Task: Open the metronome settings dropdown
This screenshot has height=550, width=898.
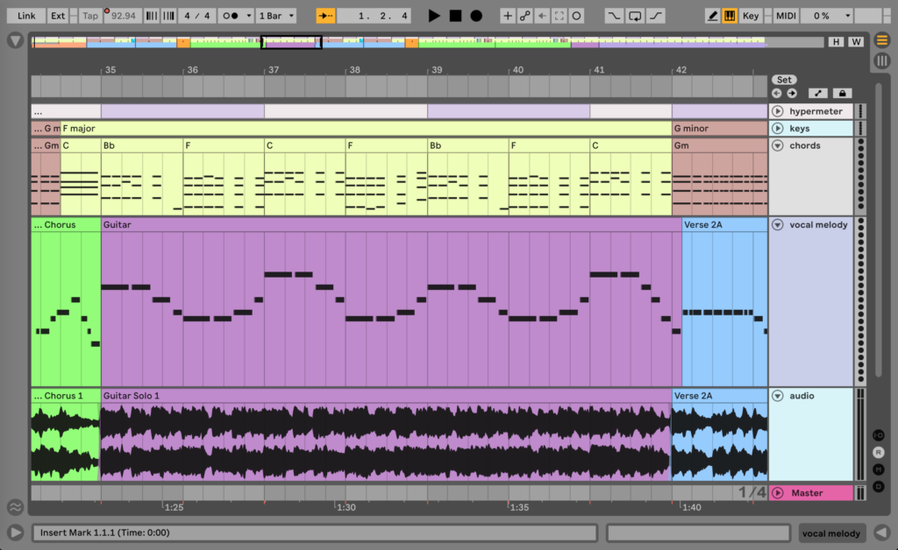Action: pyautogui.click(x=248, y=16)
